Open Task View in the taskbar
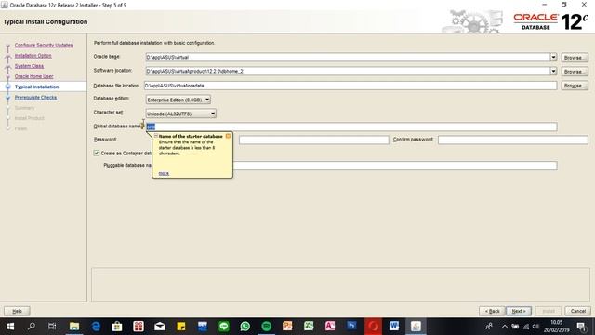This screenshot has width=595, height=335. point(52,327)
